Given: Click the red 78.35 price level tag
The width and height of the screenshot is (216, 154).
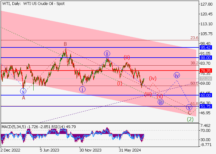Looking at the screenshot, I should [206, 71].
